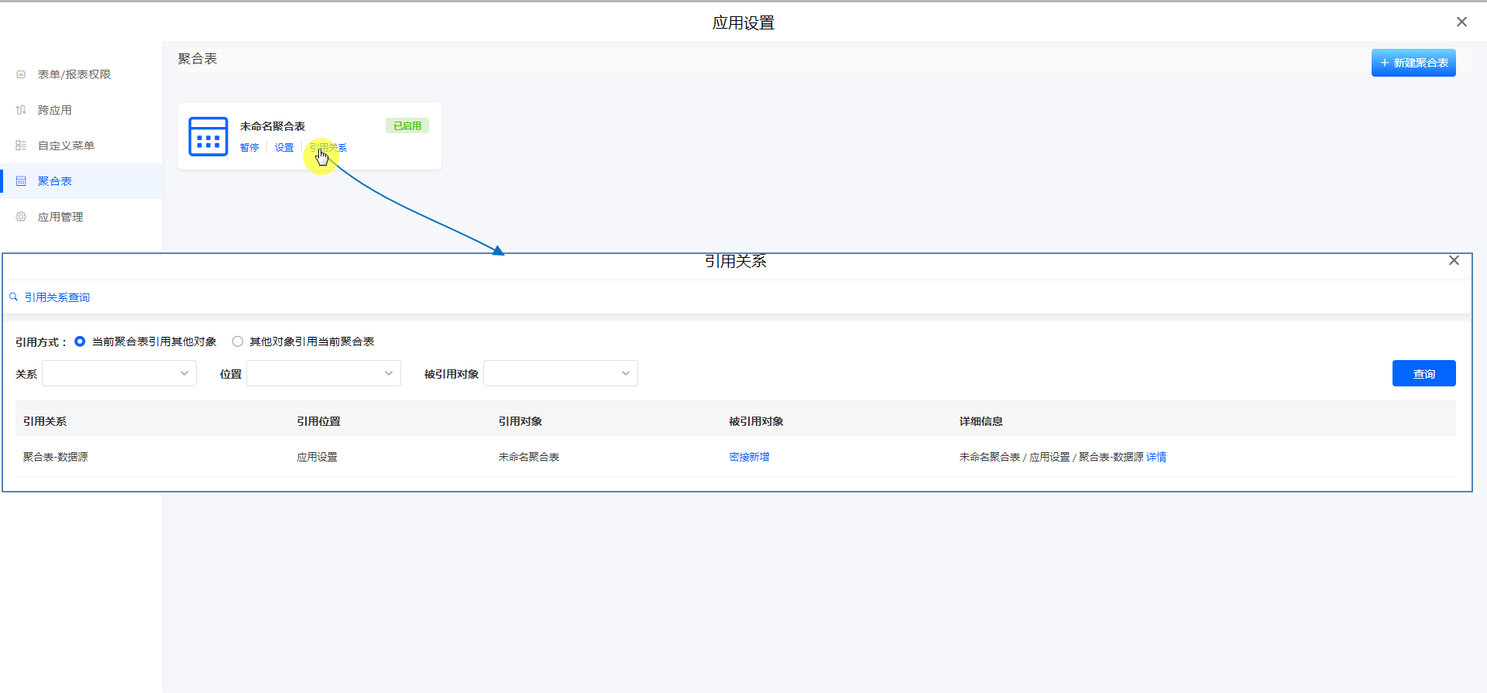Click the custom menu sidebar icon
This screenshot has width=1487, height=693.
click(21, 146)
